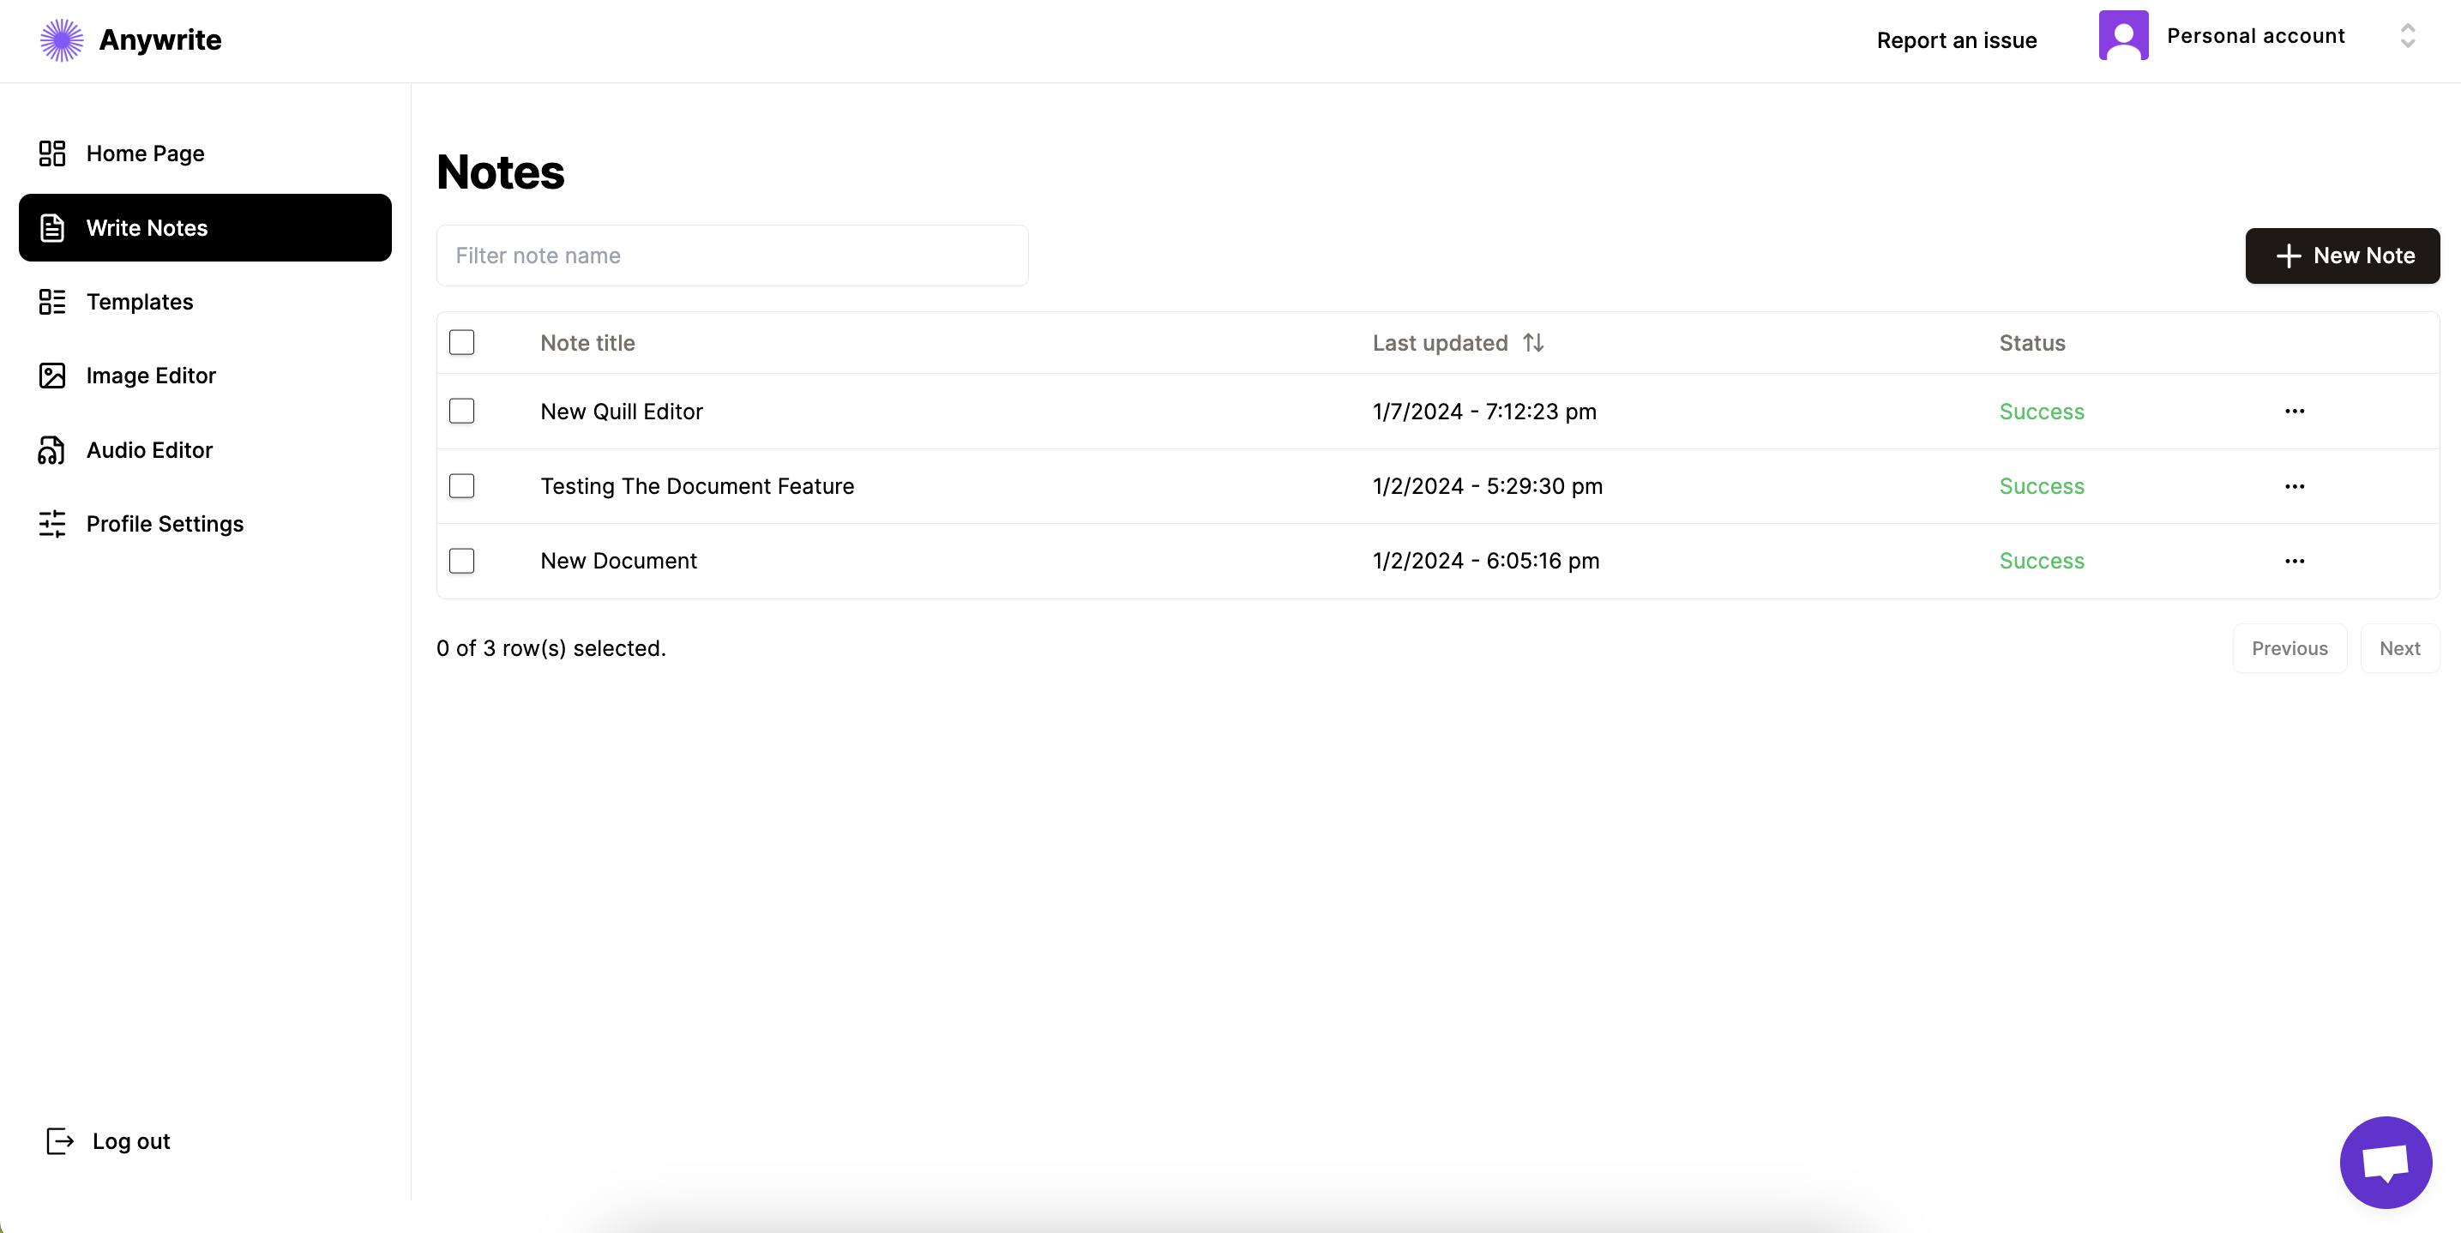This screenshot has width=2461, height=1233.
Task: Click the Log out door icon
Action: (x=59, y=1140)
